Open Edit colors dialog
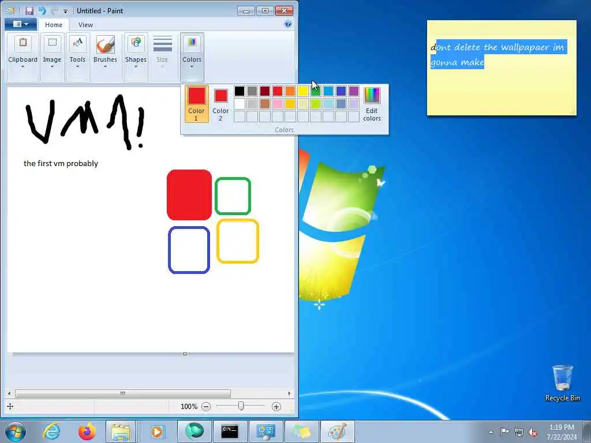The image size is (591, 443). click(372, 104)
